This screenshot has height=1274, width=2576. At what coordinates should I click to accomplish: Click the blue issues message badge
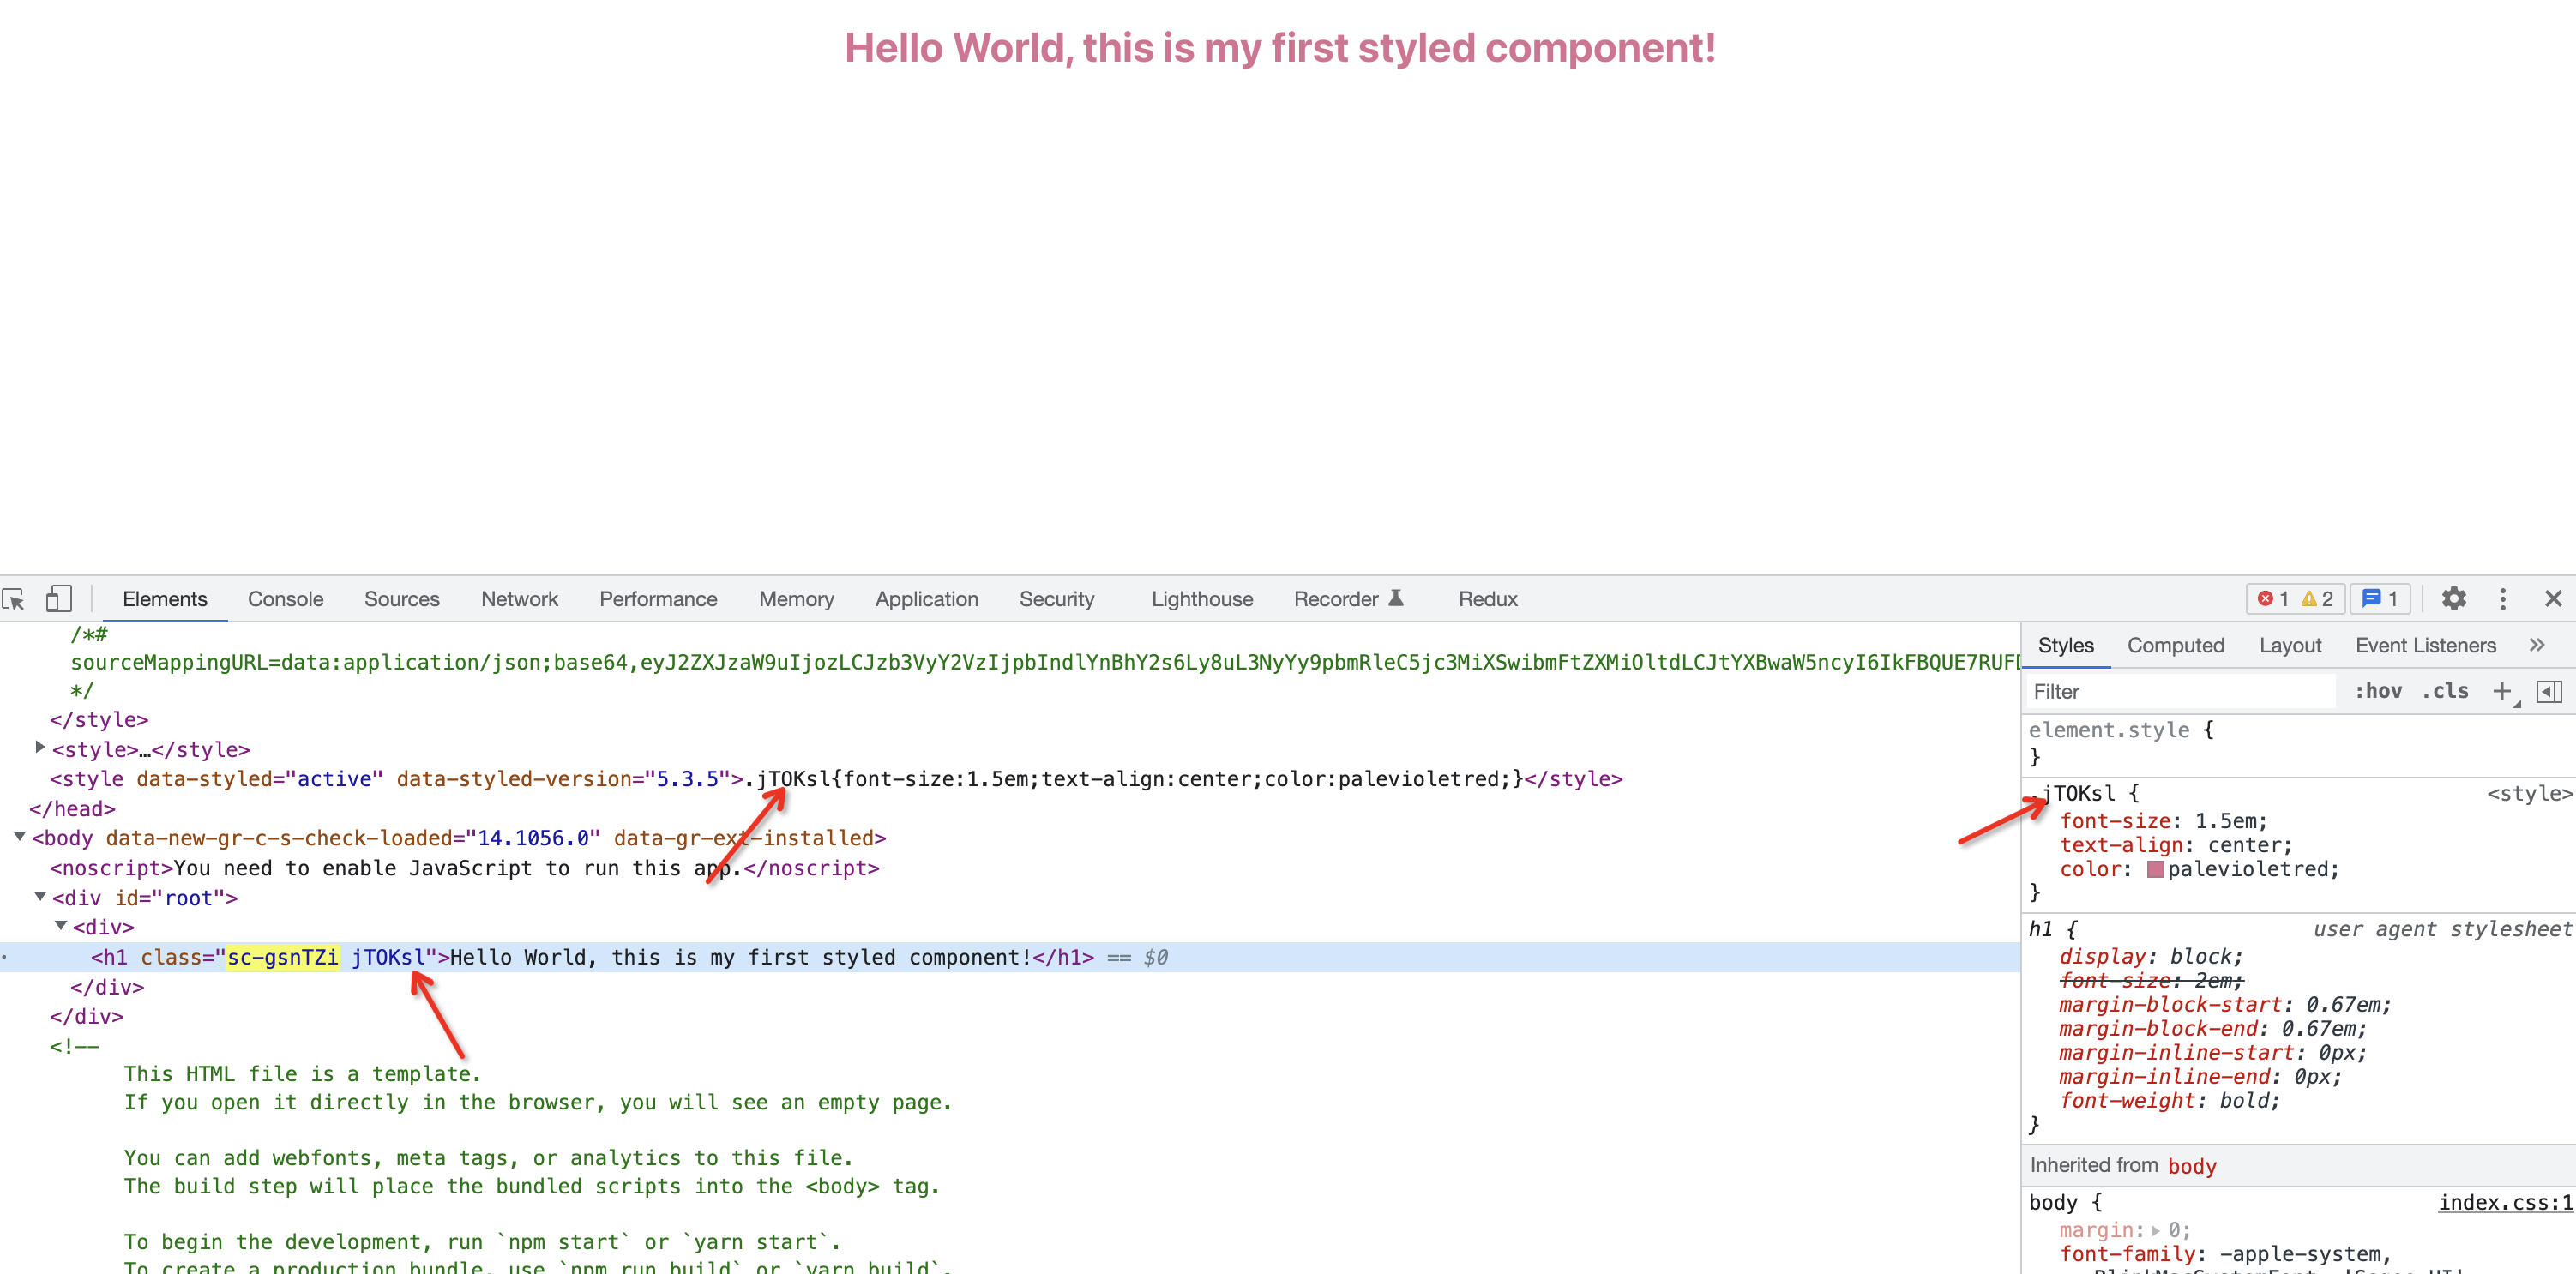coord(2380,599)
